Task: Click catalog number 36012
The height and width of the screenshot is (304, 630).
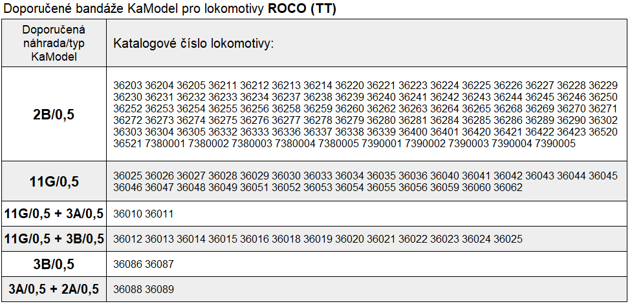Action: tap(127, 239)
